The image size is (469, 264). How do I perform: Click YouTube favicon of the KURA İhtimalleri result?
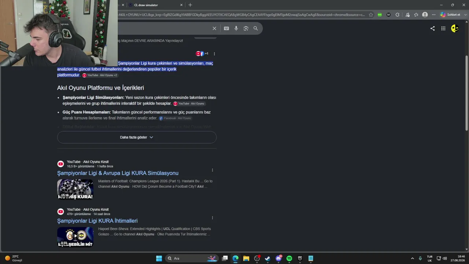coord(61,212)
